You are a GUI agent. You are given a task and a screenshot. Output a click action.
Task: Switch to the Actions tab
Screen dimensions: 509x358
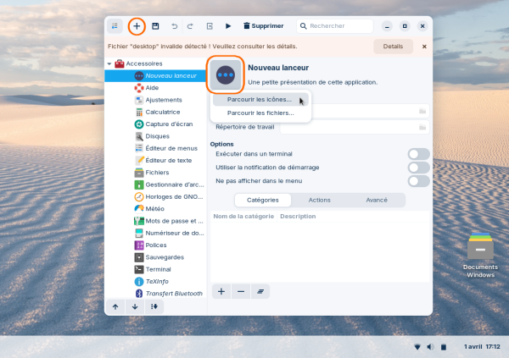319,201
